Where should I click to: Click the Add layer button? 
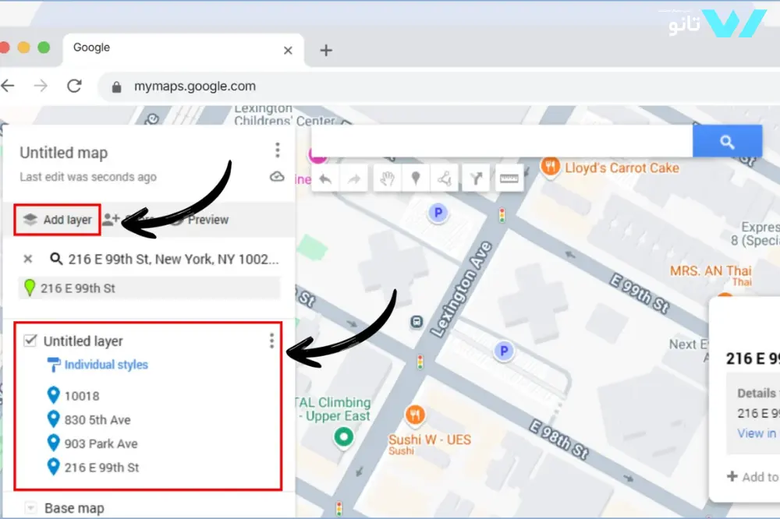(x=58, y=220)
